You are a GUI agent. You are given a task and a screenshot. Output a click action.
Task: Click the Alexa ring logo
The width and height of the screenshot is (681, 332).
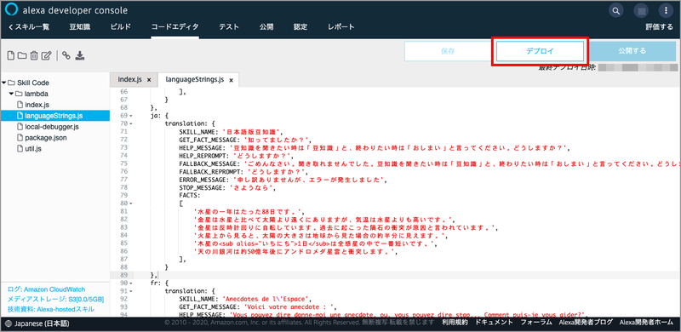click(11, 10)
